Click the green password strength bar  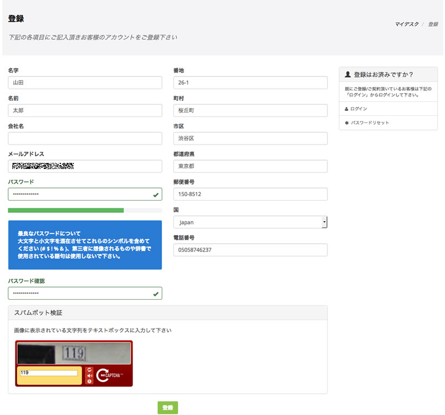point(65,211)
